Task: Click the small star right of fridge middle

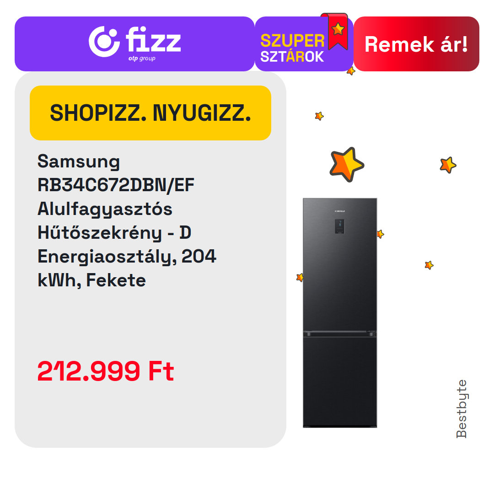Action: [x=429, y=265]
